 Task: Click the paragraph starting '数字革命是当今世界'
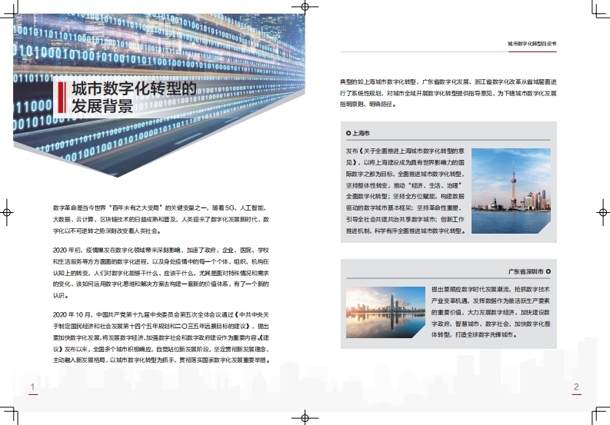point(161,219)
